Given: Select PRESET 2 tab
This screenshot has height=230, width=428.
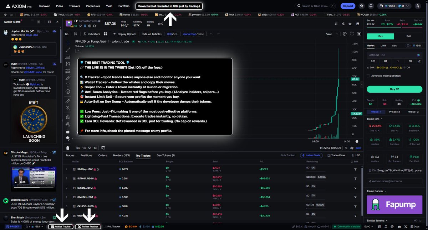Looking at the screenshot, I should coord(394,112).
